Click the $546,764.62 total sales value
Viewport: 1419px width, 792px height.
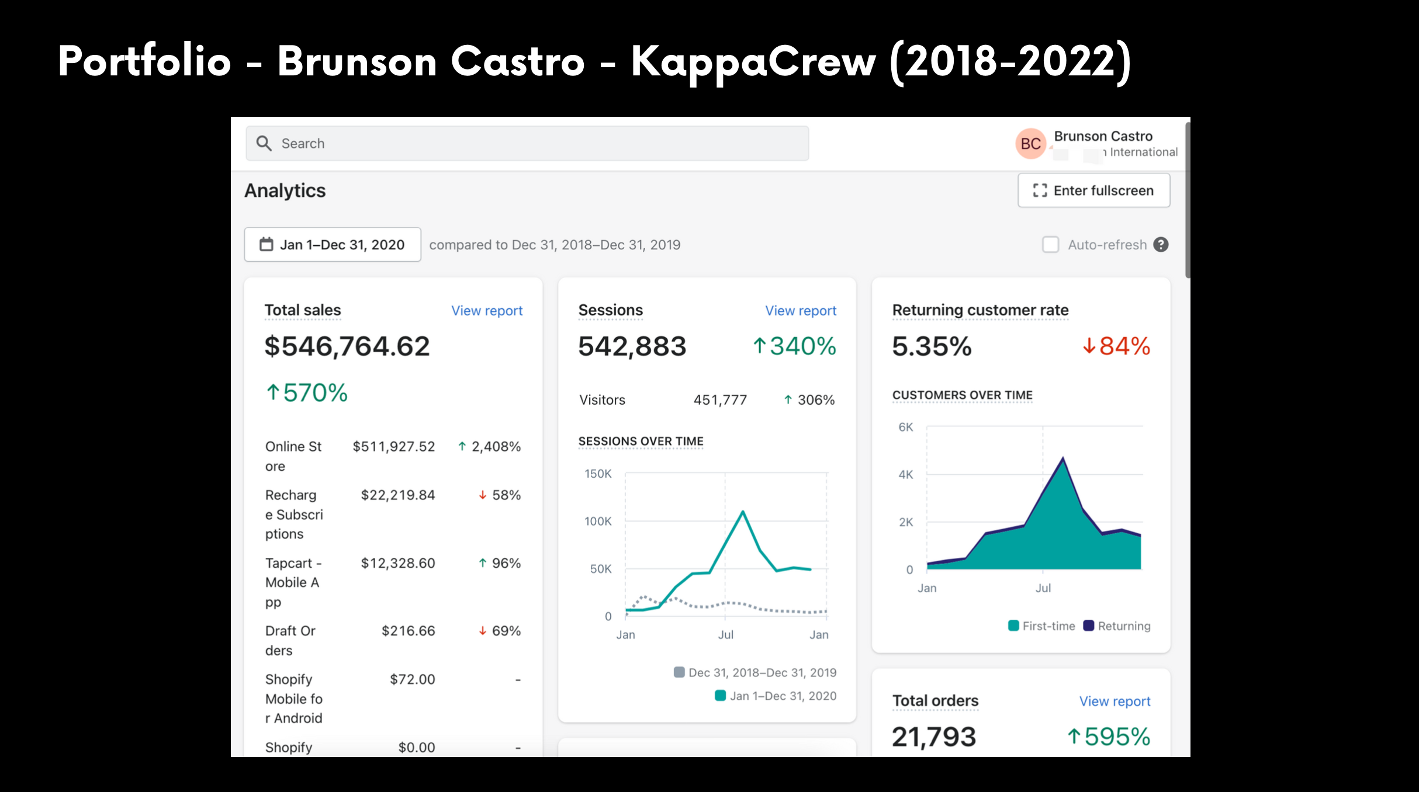[x=347, y=346]
